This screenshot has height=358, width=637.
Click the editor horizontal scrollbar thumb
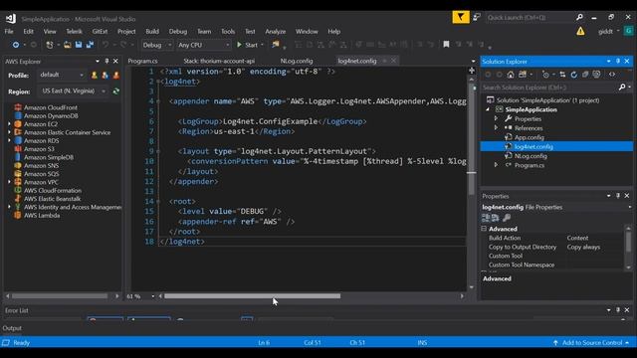(x=252, y=296)
